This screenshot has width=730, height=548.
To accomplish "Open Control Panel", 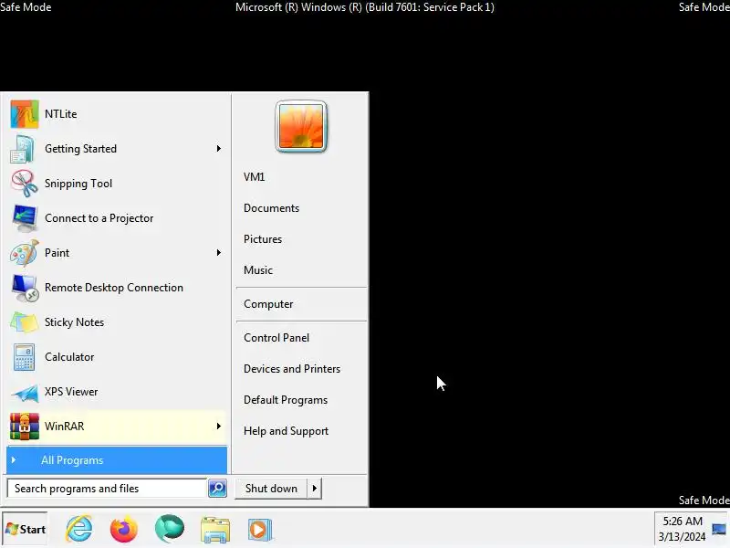I will tap(276, 338).
